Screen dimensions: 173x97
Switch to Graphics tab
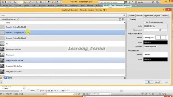tap(139, 16)
